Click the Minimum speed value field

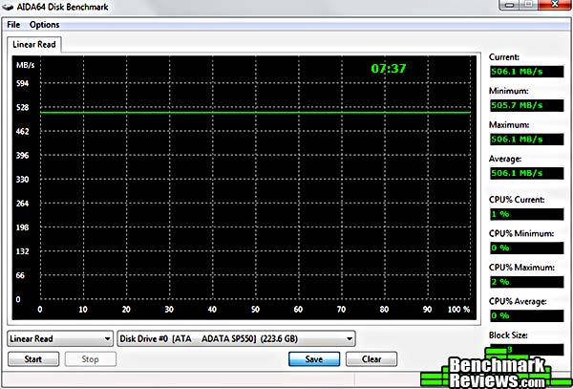524,104
